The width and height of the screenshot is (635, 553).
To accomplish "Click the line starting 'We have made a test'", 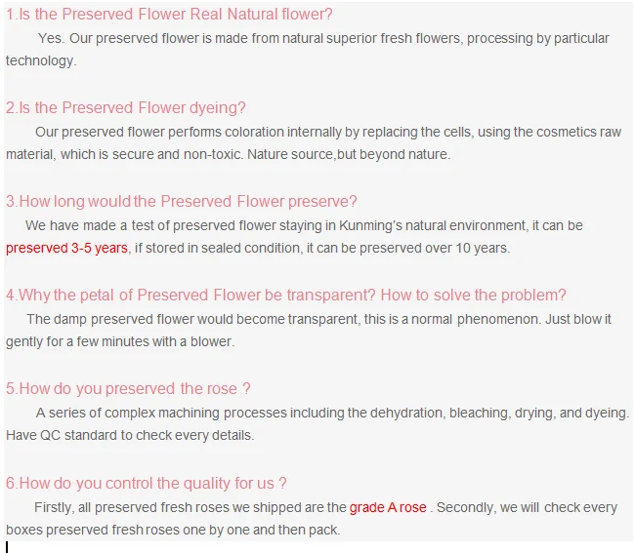I will click(303, 225).
